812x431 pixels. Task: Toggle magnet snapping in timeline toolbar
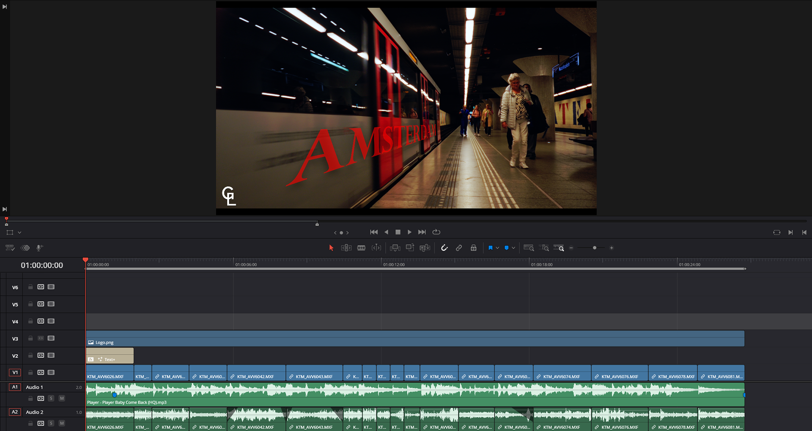point(444,248)
